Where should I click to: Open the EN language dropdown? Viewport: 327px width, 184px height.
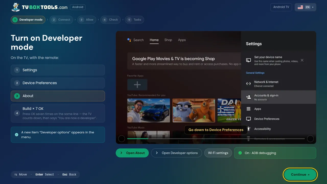[306, 7]
